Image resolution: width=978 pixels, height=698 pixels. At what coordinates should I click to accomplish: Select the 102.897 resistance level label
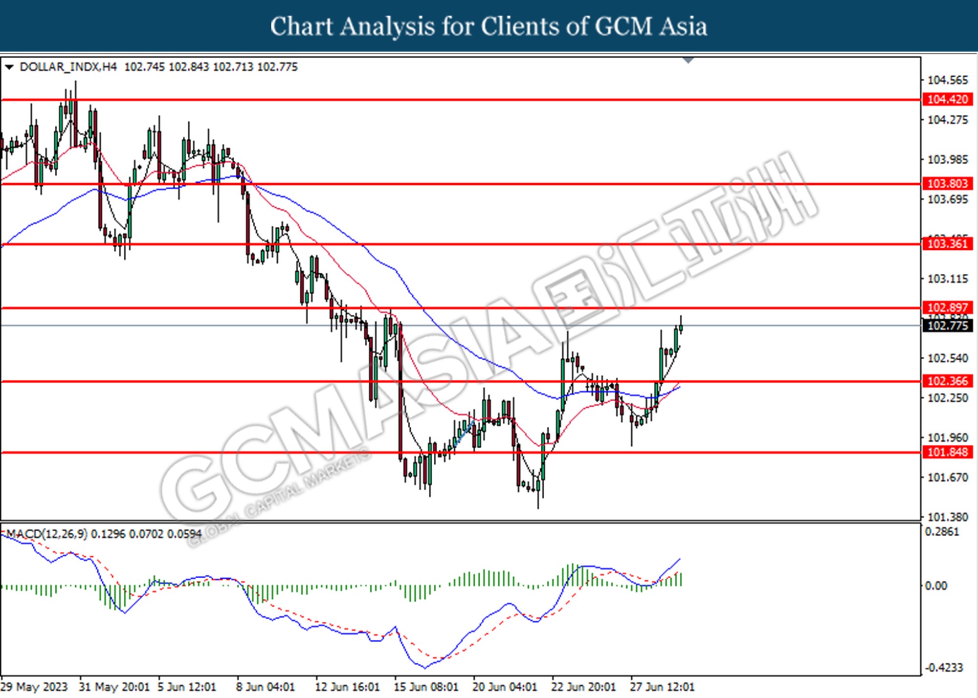(947, 307)
